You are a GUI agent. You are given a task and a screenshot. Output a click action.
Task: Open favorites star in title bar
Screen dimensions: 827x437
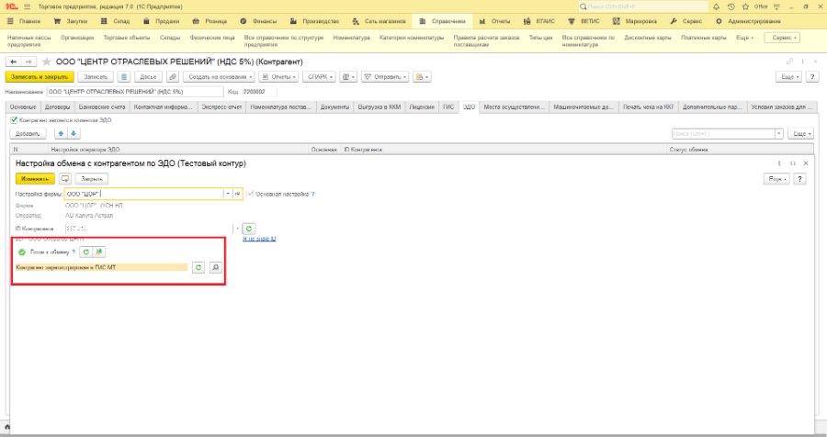click(745, 6)
